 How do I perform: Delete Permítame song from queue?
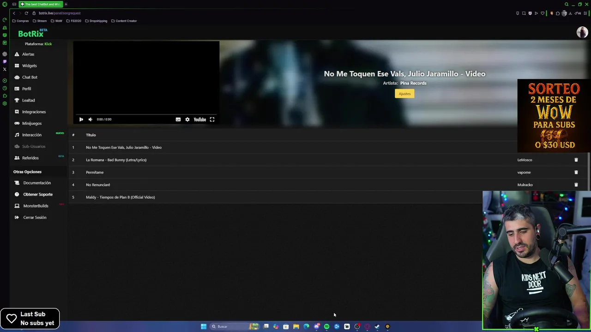[576, 172]
